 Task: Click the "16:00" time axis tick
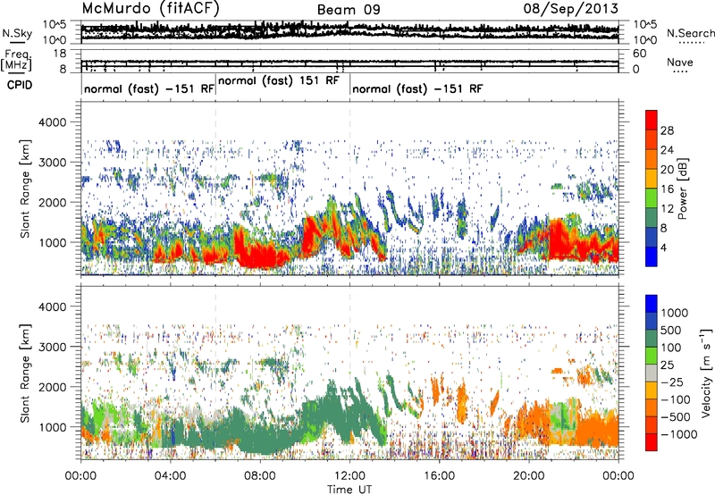(x=439, y=476)
